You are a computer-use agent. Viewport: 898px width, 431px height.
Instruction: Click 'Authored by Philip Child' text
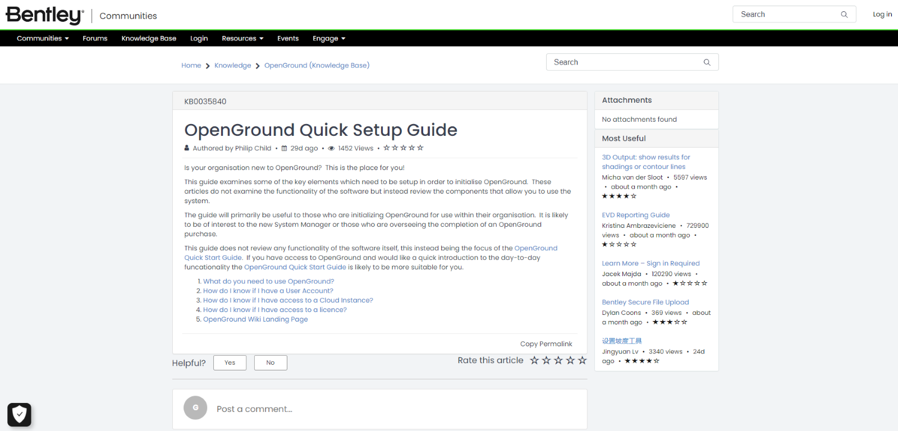pyautogui.click(x=232, y=149)
